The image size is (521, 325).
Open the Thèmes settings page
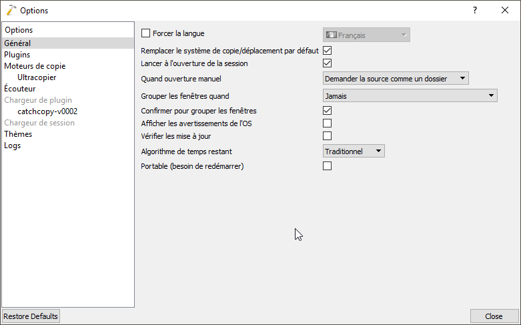click(18, 134)
